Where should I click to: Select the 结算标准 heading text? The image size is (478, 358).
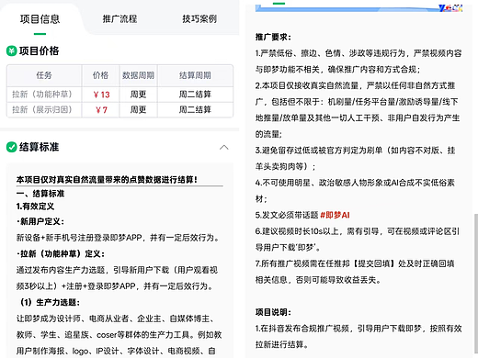point(39,147)
